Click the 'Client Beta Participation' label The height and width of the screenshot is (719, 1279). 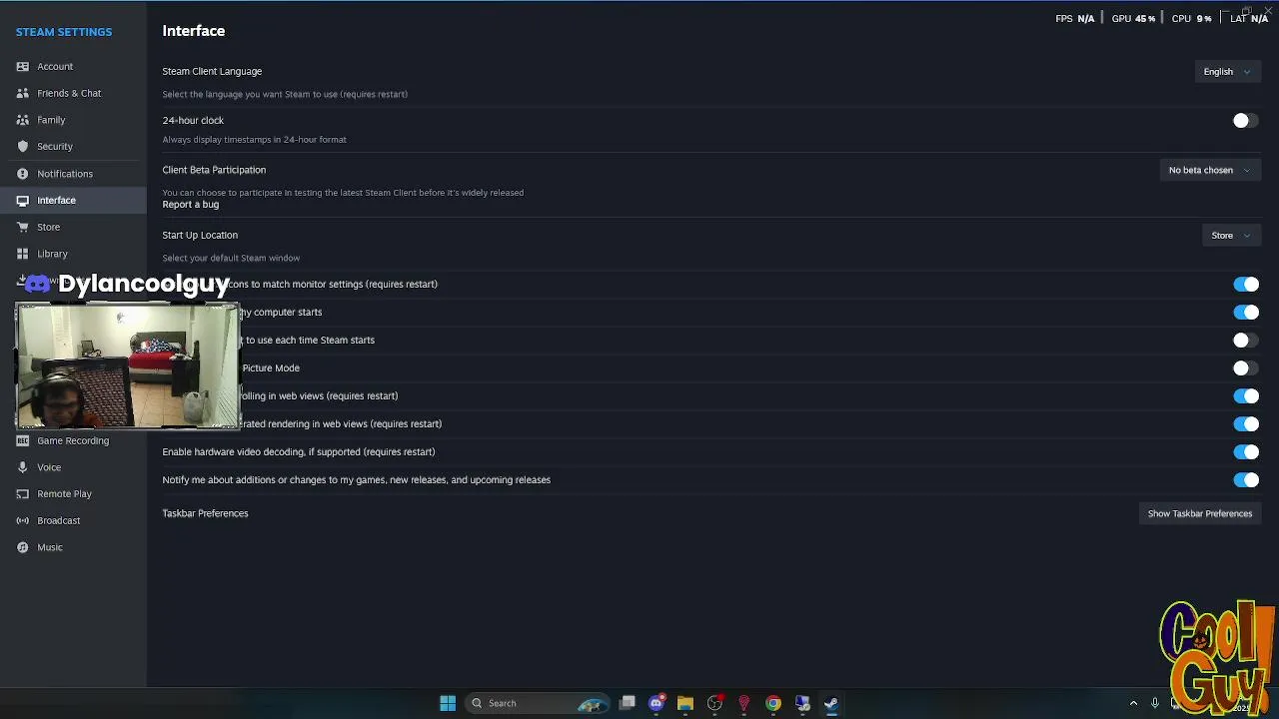coord(214,171)
